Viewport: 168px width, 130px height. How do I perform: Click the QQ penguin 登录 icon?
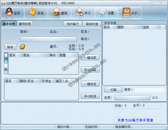point(9,12)
